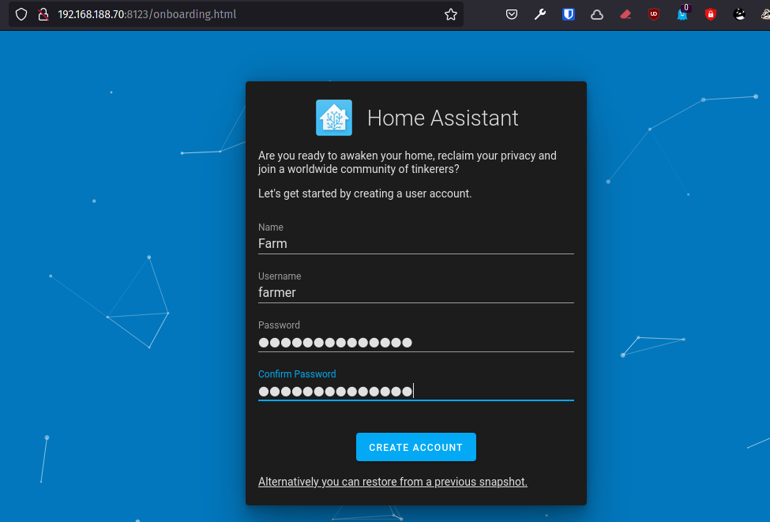
Task: Show the insecure connection lock info
Action: pos(43,14)
